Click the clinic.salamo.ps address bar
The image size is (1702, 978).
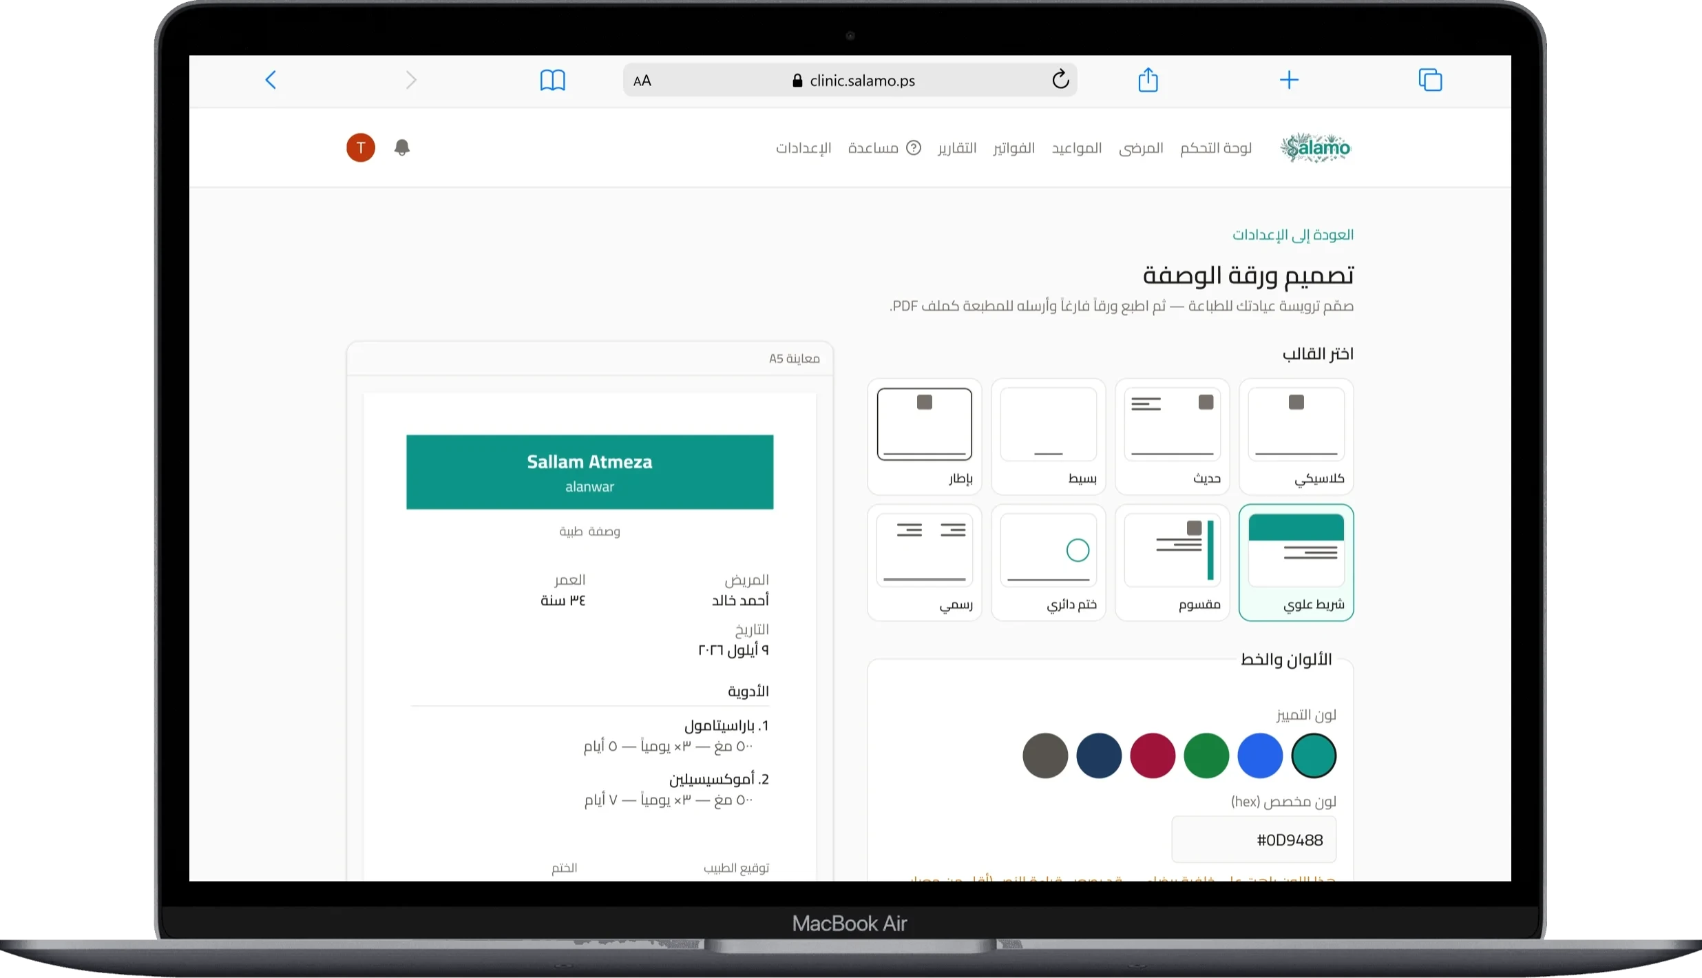[850, 81]
